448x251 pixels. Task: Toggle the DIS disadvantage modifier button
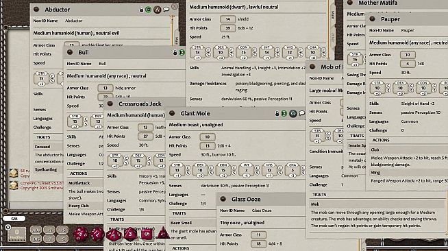(36, 239)
